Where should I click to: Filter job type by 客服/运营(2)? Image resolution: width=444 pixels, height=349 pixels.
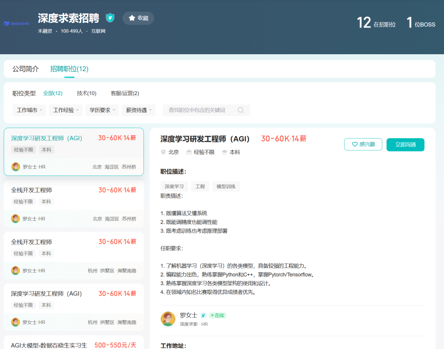(125, 93)
